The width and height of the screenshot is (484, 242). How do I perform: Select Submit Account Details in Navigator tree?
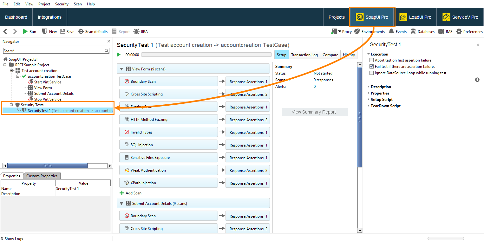coord(54,93)
